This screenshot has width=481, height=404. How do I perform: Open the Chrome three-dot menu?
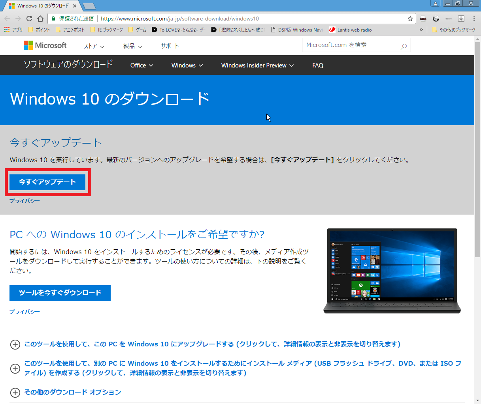tap(474, 19)
